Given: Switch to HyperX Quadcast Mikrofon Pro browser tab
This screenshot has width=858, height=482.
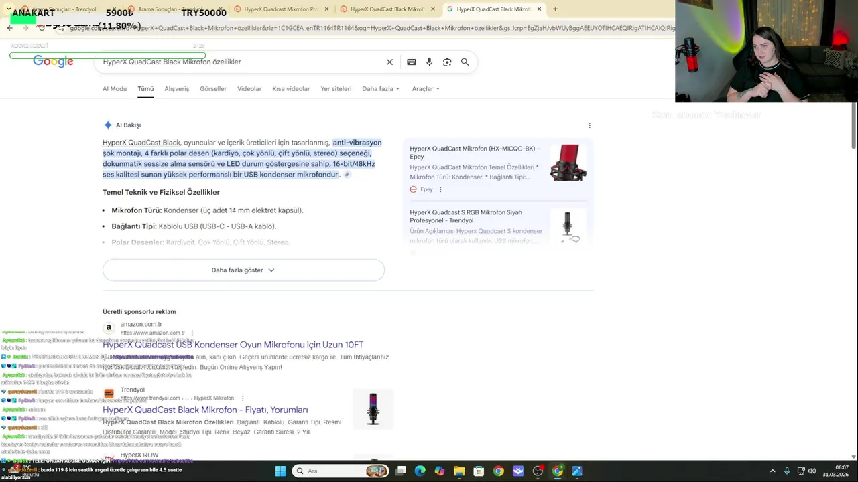Looking at the screenshot, I should (x=282, y=9).
